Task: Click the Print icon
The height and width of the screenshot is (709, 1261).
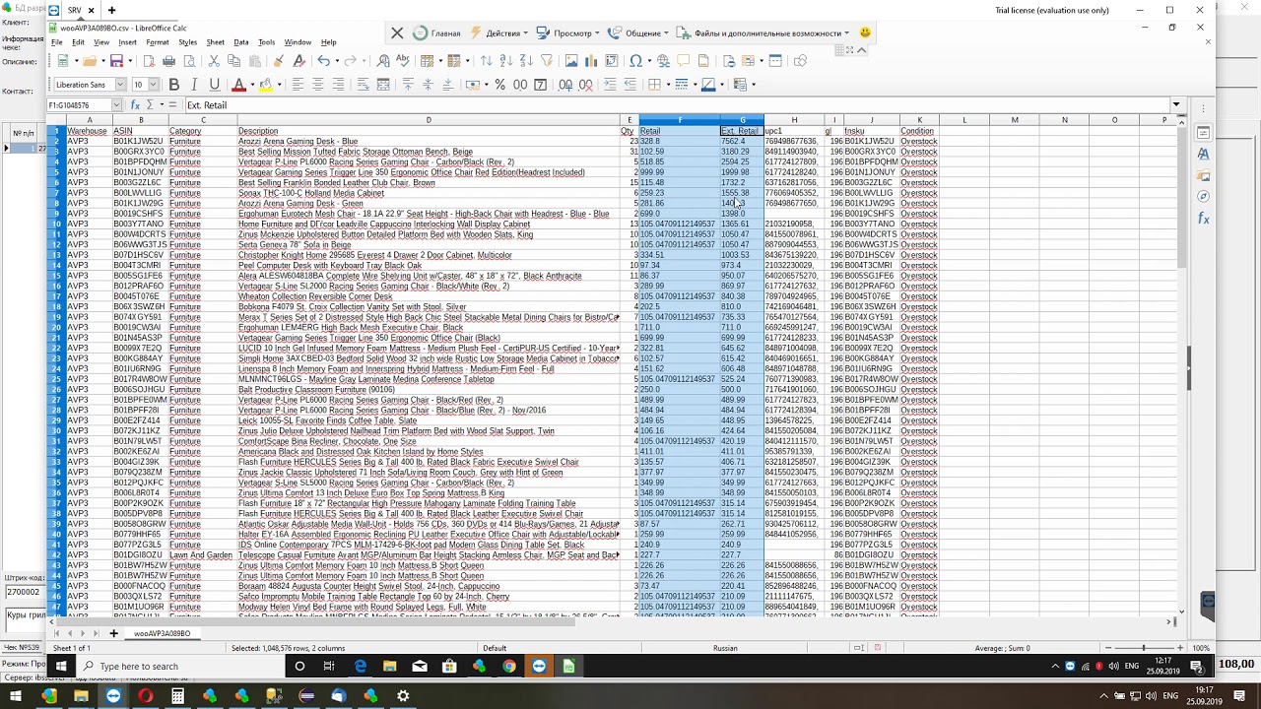Action: [x=170, y=61]
